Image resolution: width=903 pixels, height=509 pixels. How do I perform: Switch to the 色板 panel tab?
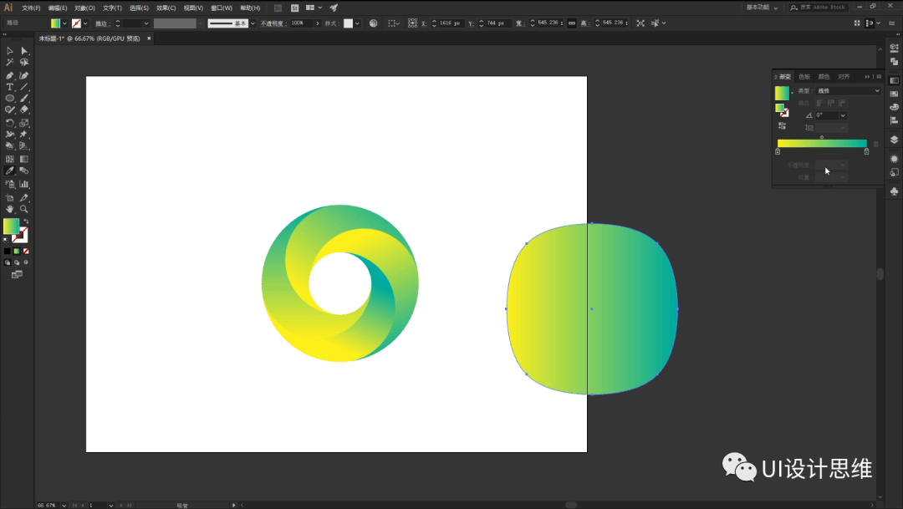click(x=804, y=77)
